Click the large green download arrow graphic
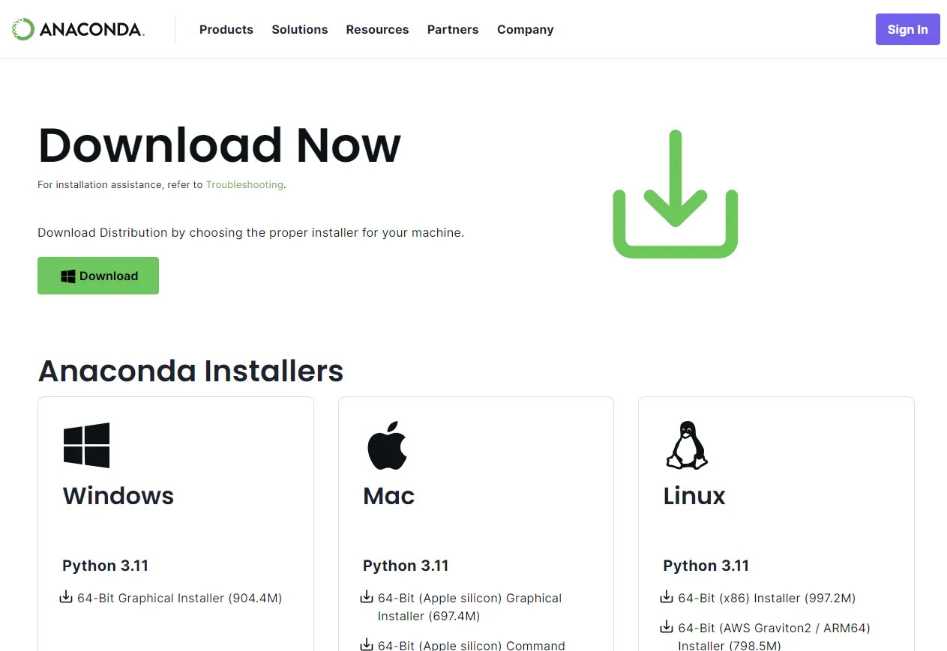This screenshot has height=651, width=947. click(x=676, y=194)
